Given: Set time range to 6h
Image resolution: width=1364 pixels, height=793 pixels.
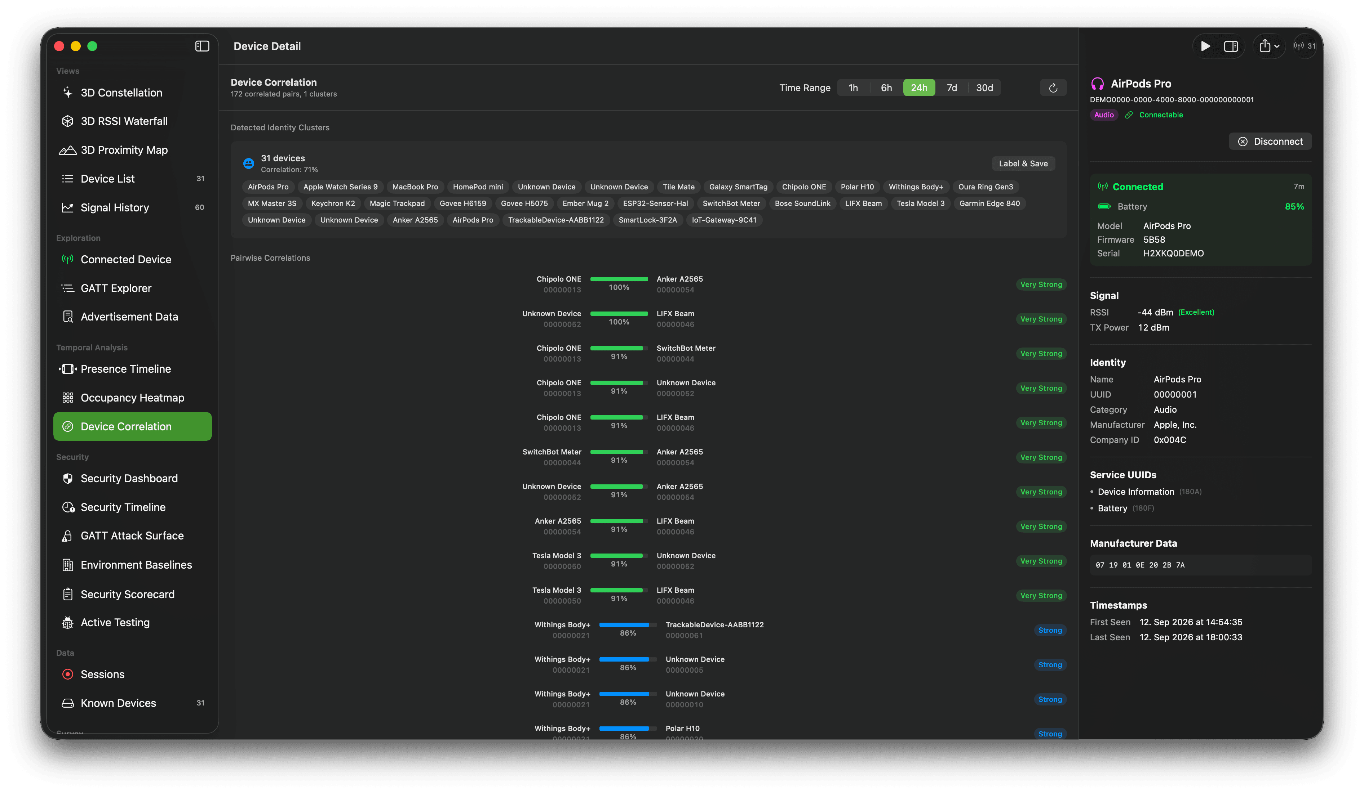Looking at the screenshot, I should point(886,88).
